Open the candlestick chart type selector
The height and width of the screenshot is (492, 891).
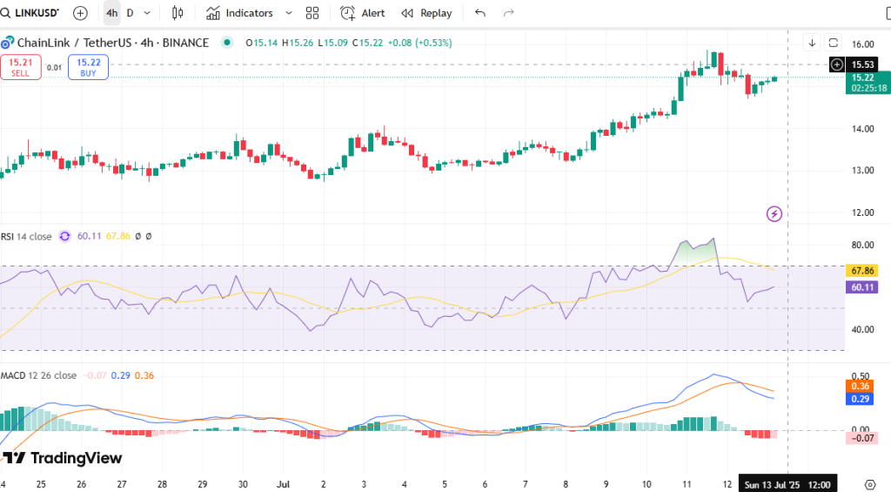pyautogui.click(x=178, y=13)
